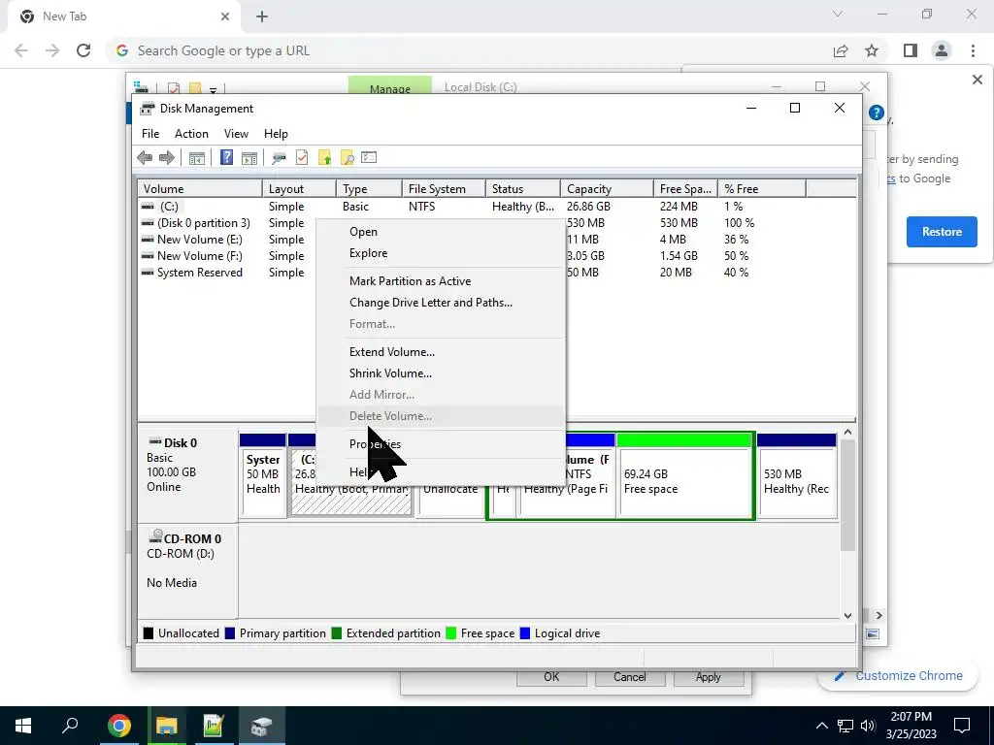Reload the Chrome page

83,50
